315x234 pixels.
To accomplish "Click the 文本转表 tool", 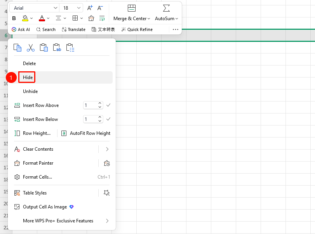I will pyautogui.click(x=103, y=29).
